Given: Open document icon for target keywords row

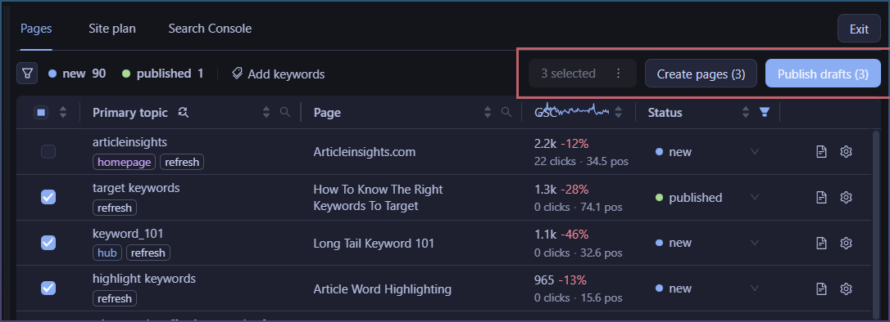Looking at the screenshot, I should 821,197.
